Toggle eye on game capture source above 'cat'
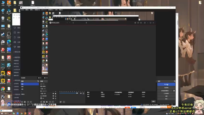204x115 pixels. pyautogui.click(x=53, y=96)
